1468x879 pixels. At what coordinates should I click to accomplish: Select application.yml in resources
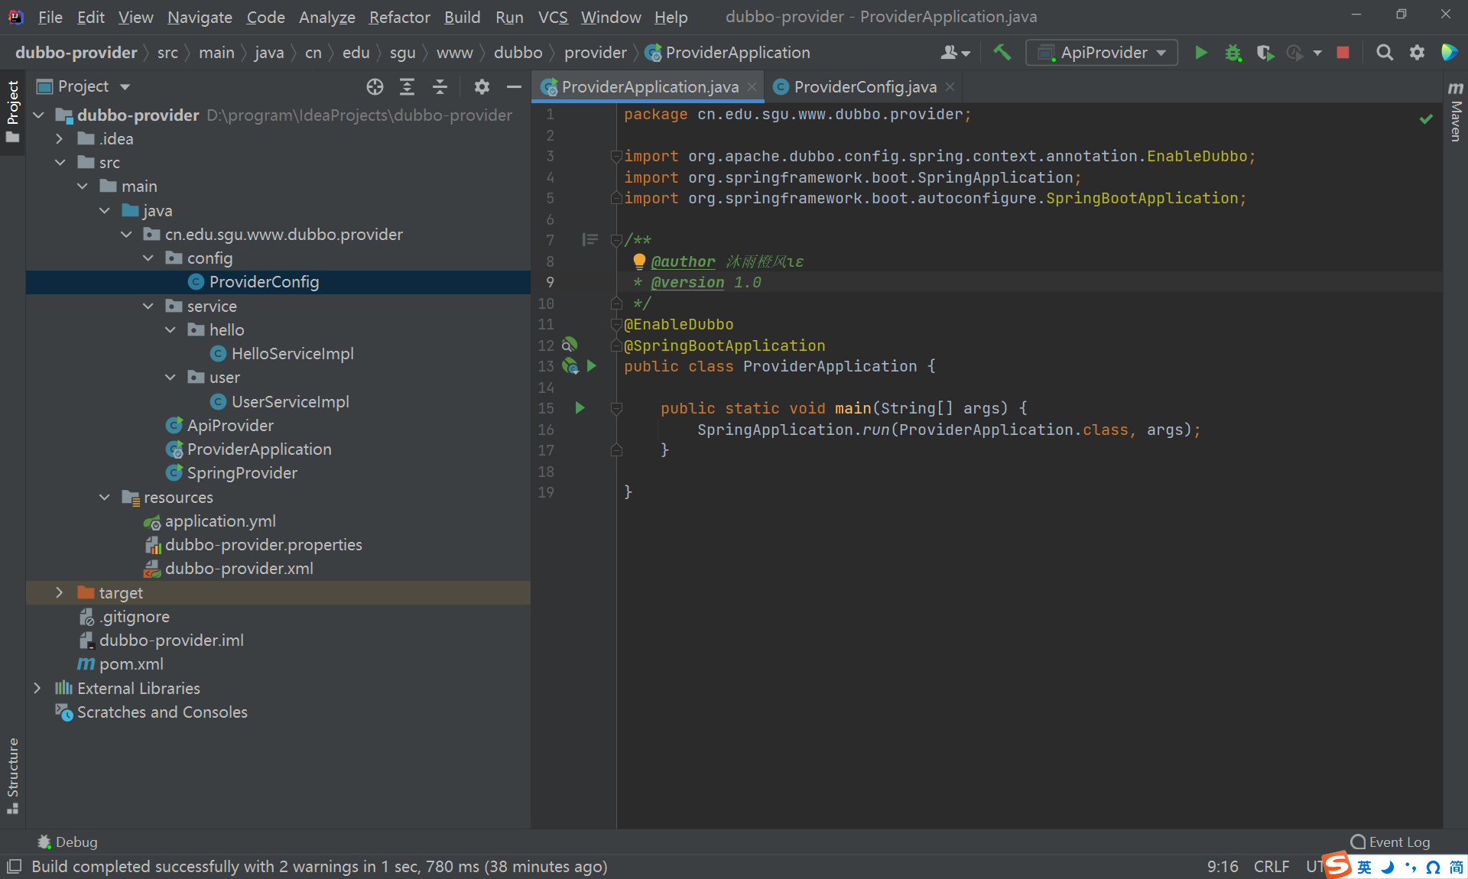[x=220, y=521]
